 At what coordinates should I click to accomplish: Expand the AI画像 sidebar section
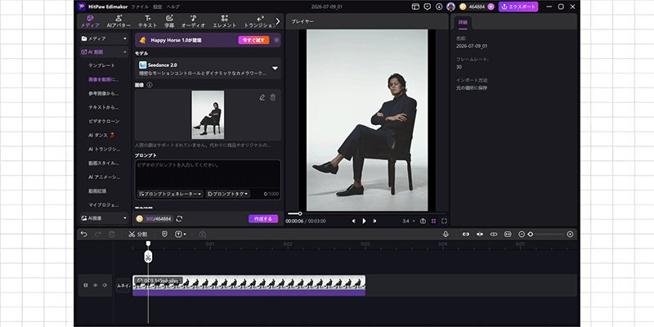(105, 217)
